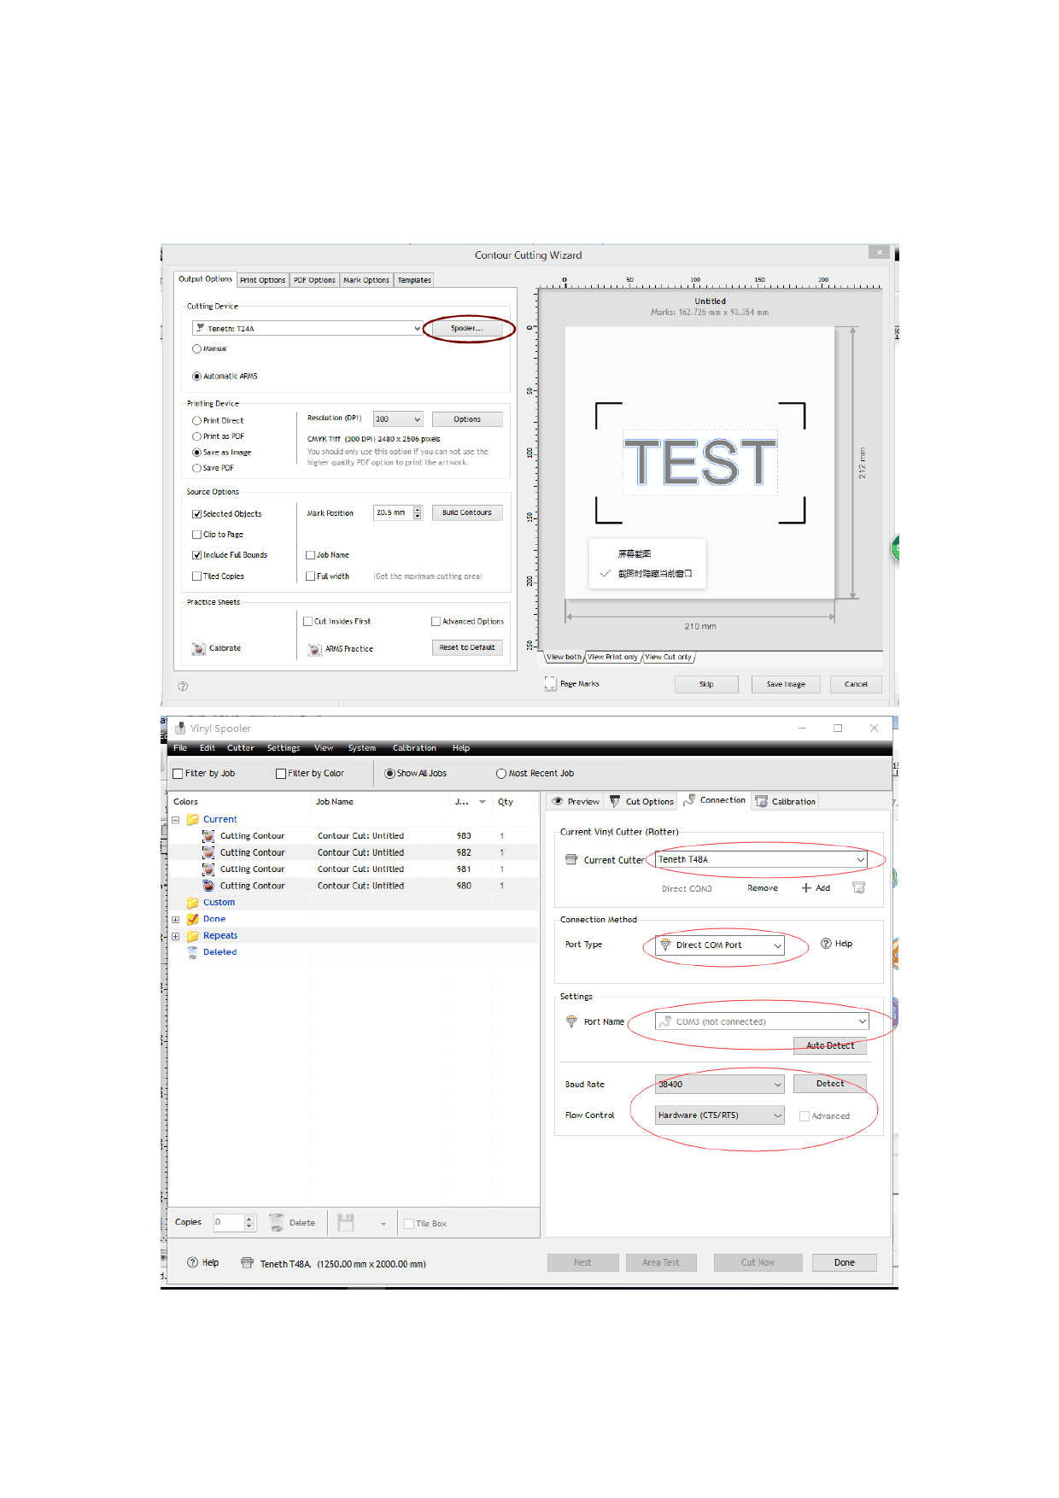
Task: Click the Help question mark near Port Type
Action: tap(826, 944)
